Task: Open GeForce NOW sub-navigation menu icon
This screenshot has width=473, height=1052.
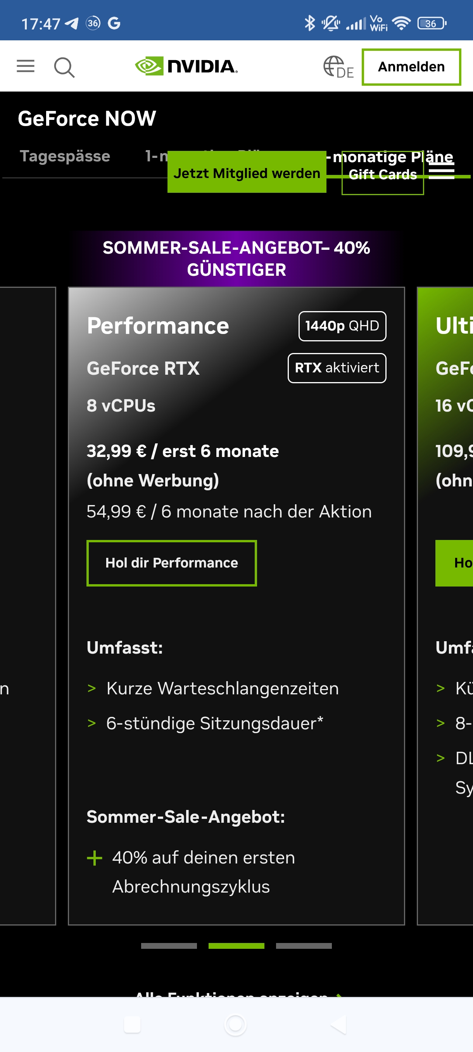Action: click(442, 173)
